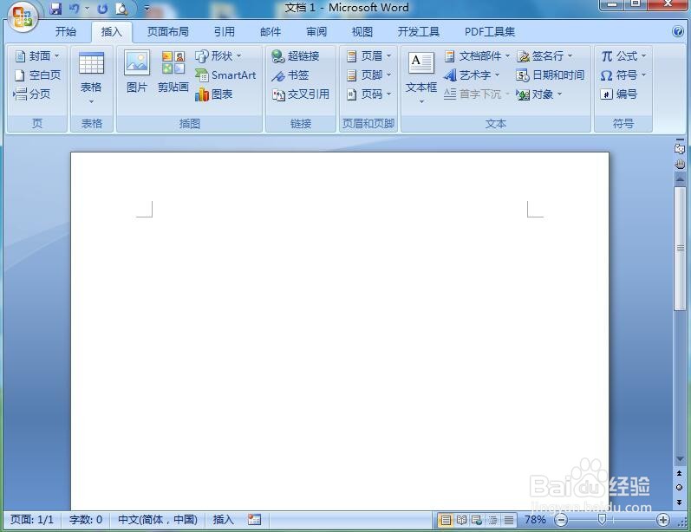Viewport: 691px width, 532px height.
Task: Switch to the 页面布局 tab
Action: click(x=168, y=32)
